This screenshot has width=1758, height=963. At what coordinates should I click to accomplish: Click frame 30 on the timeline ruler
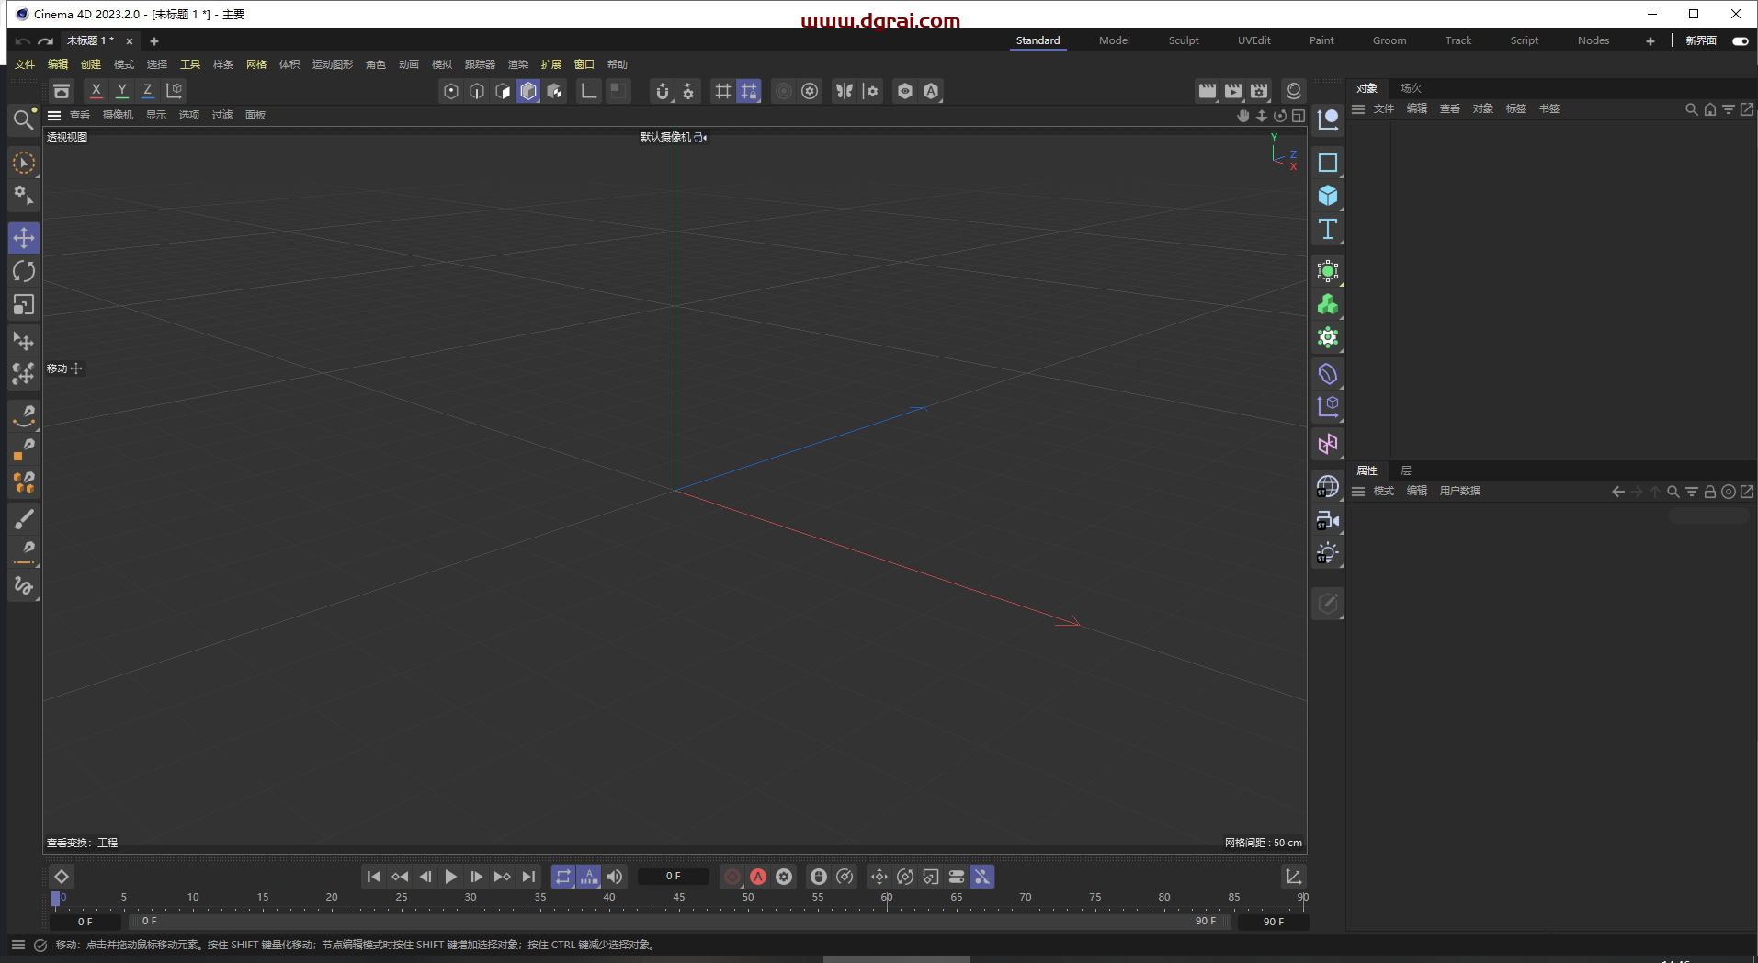pos(470,897)
